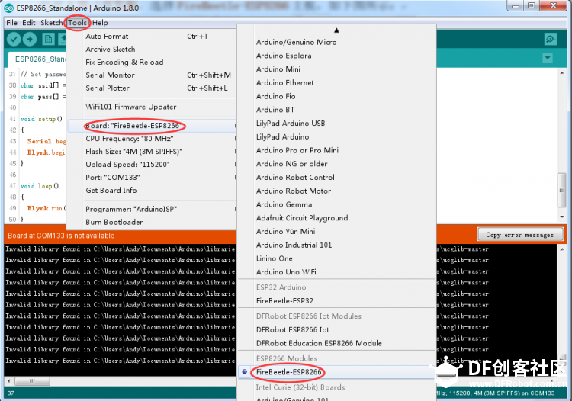Select Arduino Robot Control board
This screenshot has width=572, height=401.
pyautogui.click(x=336, y=177)
